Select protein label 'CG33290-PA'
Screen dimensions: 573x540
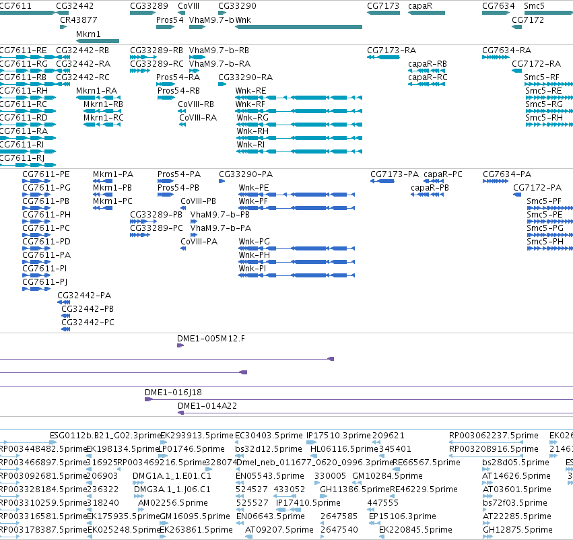tap(246, 174)
